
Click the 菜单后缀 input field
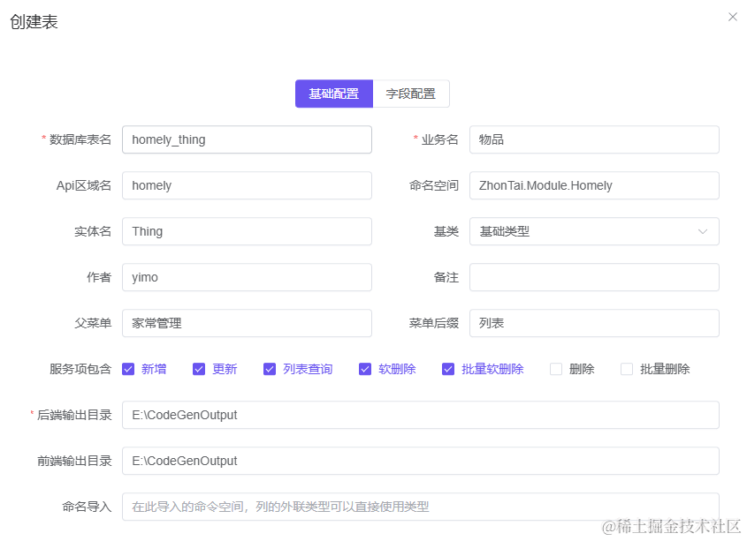click(594, 323)
